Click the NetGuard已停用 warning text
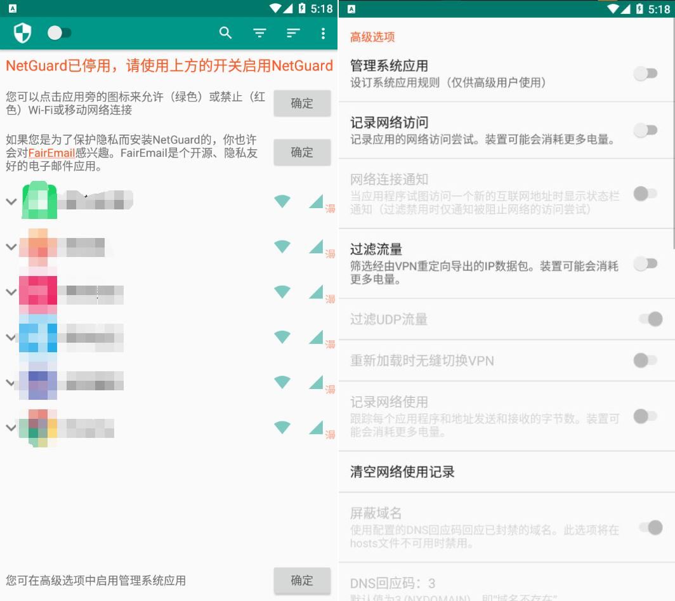675x601 pixels. [x=169, y=66]
